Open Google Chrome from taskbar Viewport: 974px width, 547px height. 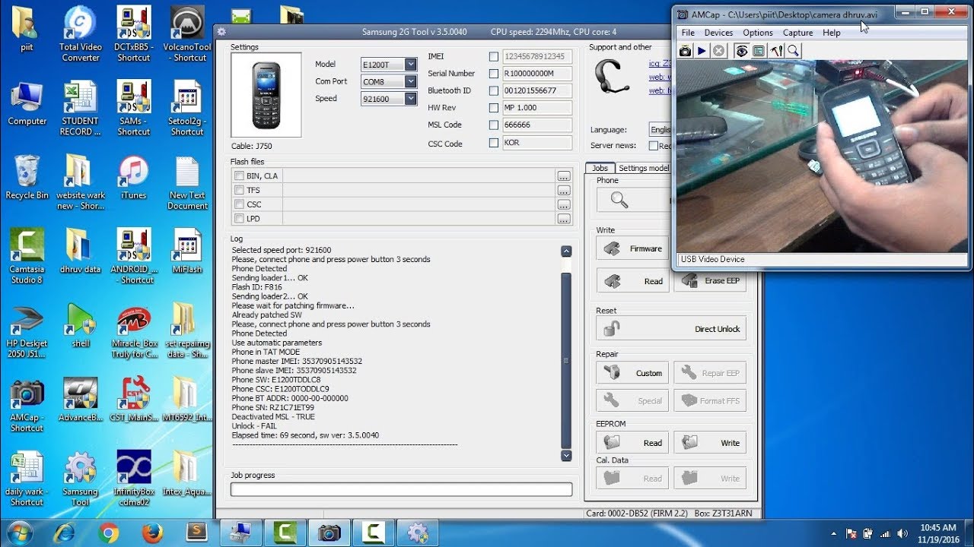109,533
